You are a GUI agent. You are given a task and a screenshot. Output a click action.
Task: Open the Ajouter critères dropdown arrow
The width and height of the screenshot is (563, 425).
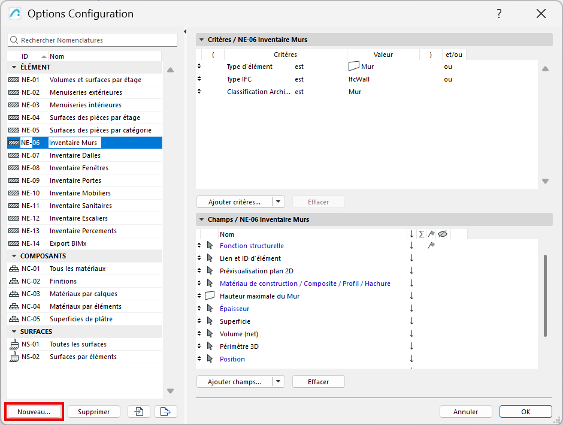click(279, 202)
